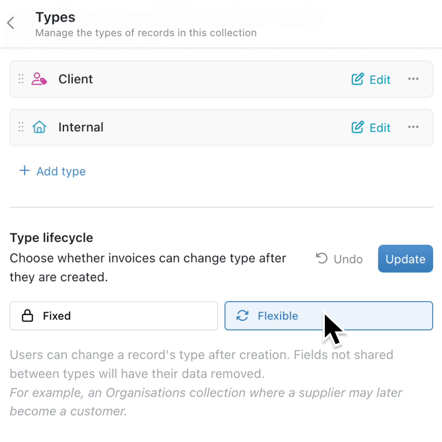Click the Client person icon
442x442 pixels.
[39, 79]
